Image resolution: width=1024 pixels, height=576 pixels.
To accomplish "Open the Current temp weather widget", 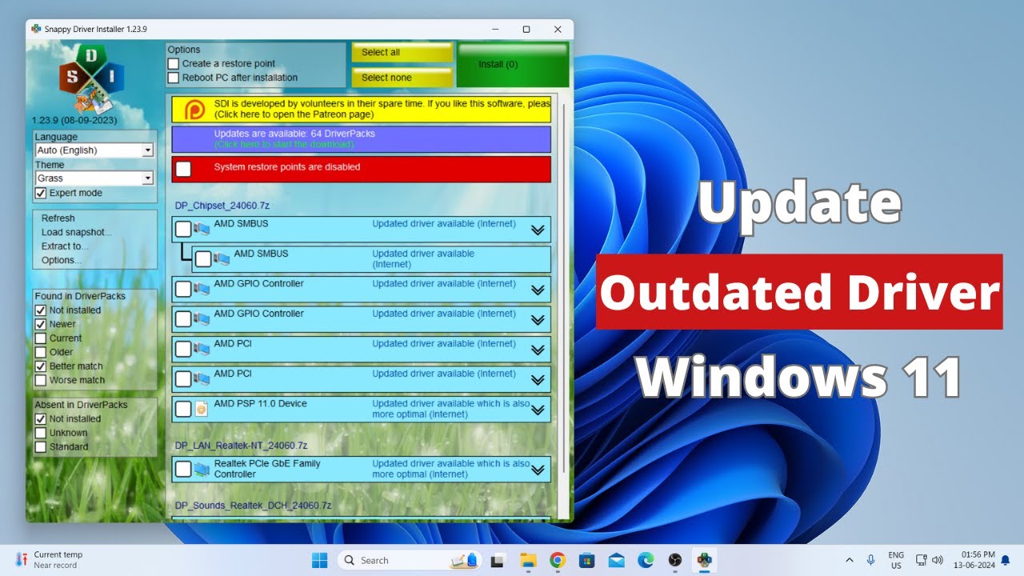I will (x=49, y=560).
